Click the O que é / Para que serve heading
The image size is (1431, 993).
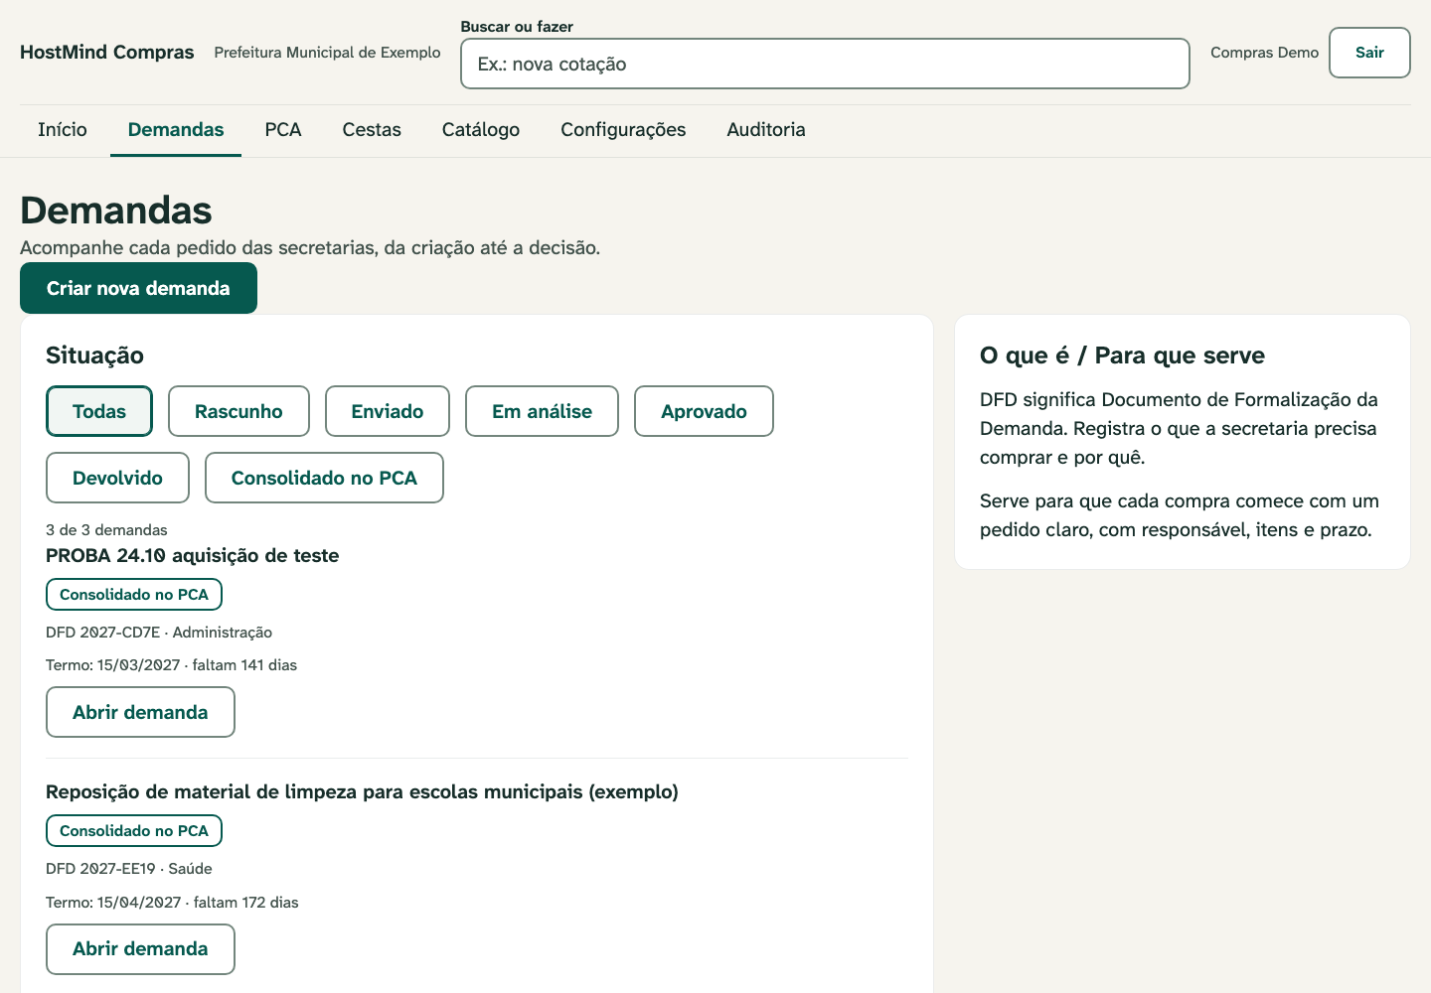pos(1122,355)
